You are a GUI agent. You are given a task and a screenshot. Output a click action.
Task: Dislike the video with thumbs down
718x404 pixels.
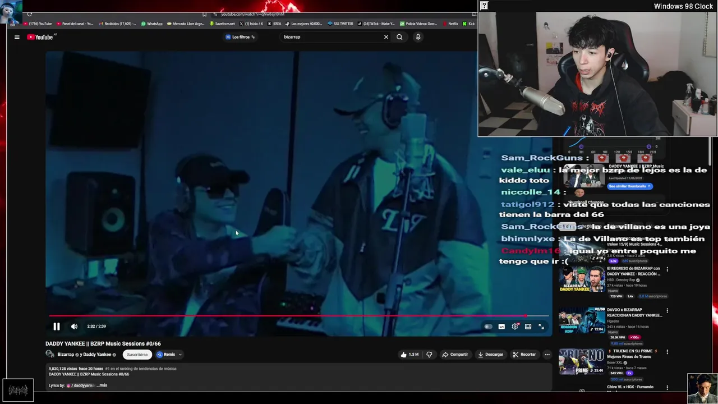point(429,355)
